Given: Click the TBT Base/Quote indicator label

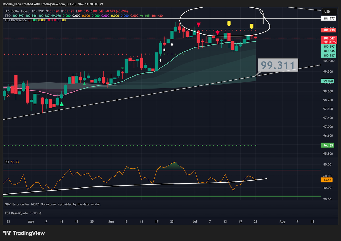Looking at the screenshot, I should pyautogui.click(x=16, y=213).
